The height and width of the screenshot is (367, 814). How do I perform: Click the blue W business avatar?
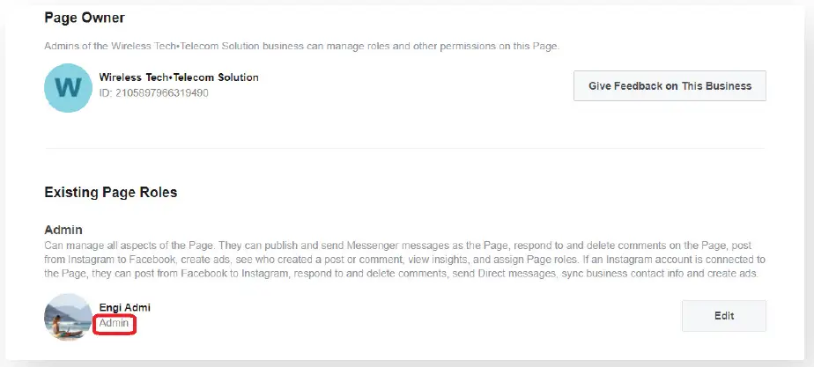click(69, 87)
